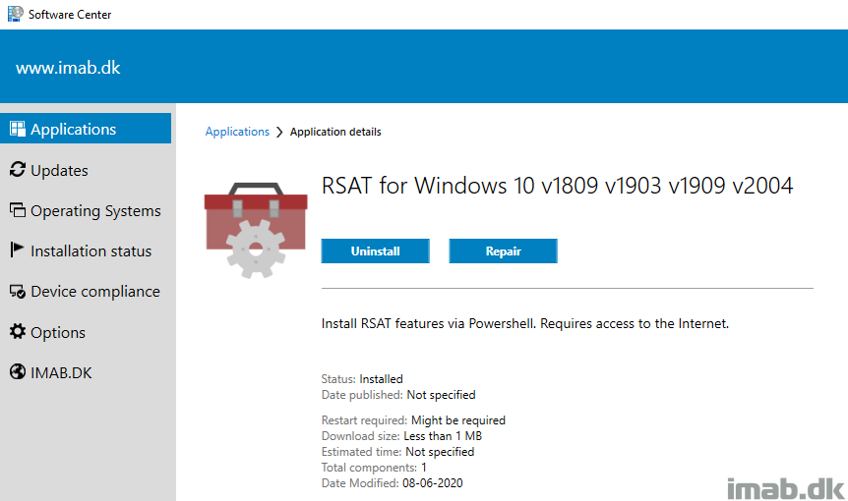848x501 pixels.
Task: Click 'Restart required: Might be required' line
Action: [413, 420]
